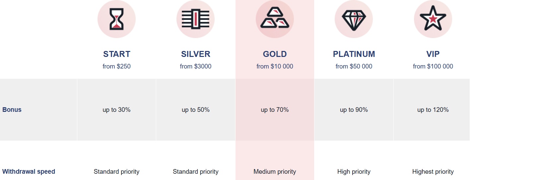Click 'from $10 000' under GOLD
This screenshot has height=180, width=541.
275,66
